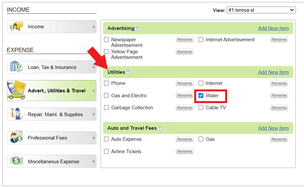Expand the Miscellaneous Expense arrow
The height and width of the screenshot is (187, 304).
coord(94,161)
